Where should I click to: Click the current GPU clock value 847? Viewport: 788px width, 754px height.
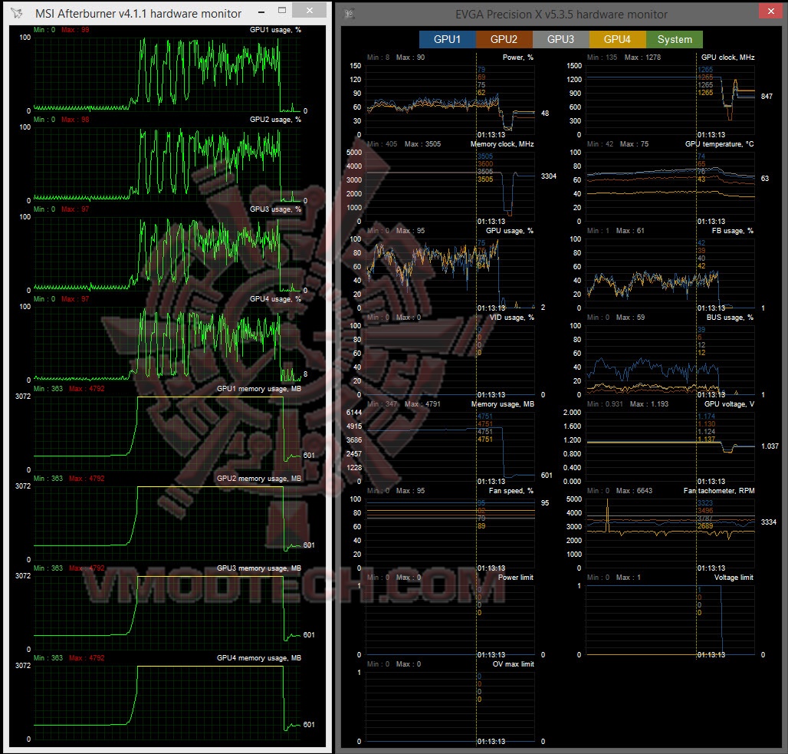click(x=767, y=96)
